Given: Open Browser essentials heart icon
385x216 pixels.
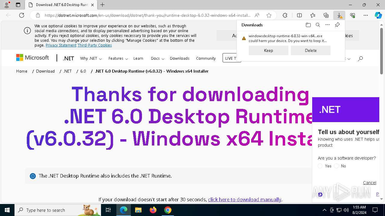Looking at the screenshot, I should click(x=353, y=15).
